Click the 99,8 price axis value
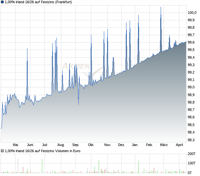 [x=191, y=27]
